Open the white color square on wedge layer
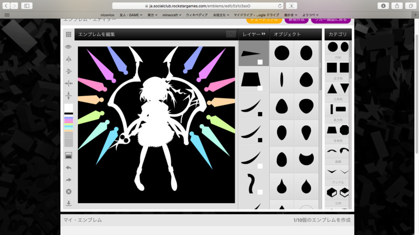This screenshot has height=235, width=419. [x=260, y=62]
